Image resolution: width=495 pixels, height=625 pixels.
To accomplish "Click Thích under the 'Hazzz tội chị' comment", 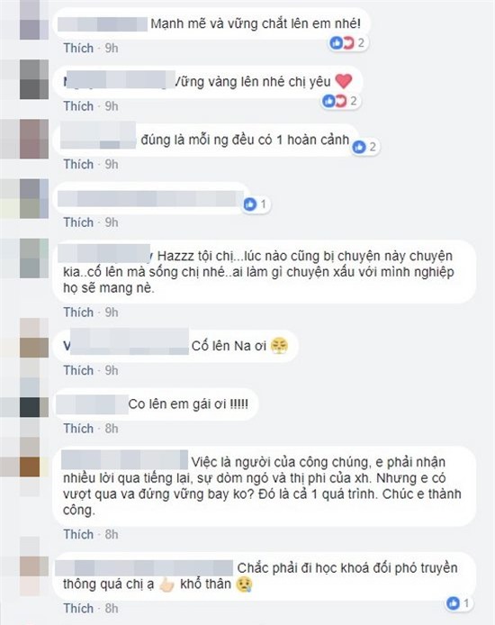I will 78,312.
